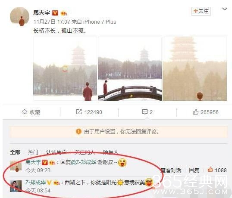The height and width of the screenshot is (198, 232).
Task: Open the middle photo with arched bridge
Action: tap(130, 69)
